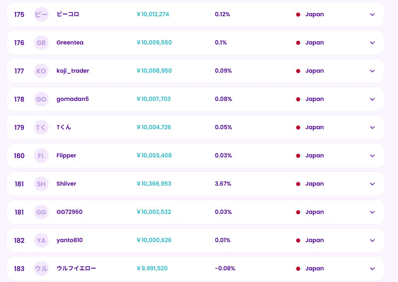Expand details for rank 175 ピーコロ
This screenshot has height=282, width=398.
click(x=372, y=15)
